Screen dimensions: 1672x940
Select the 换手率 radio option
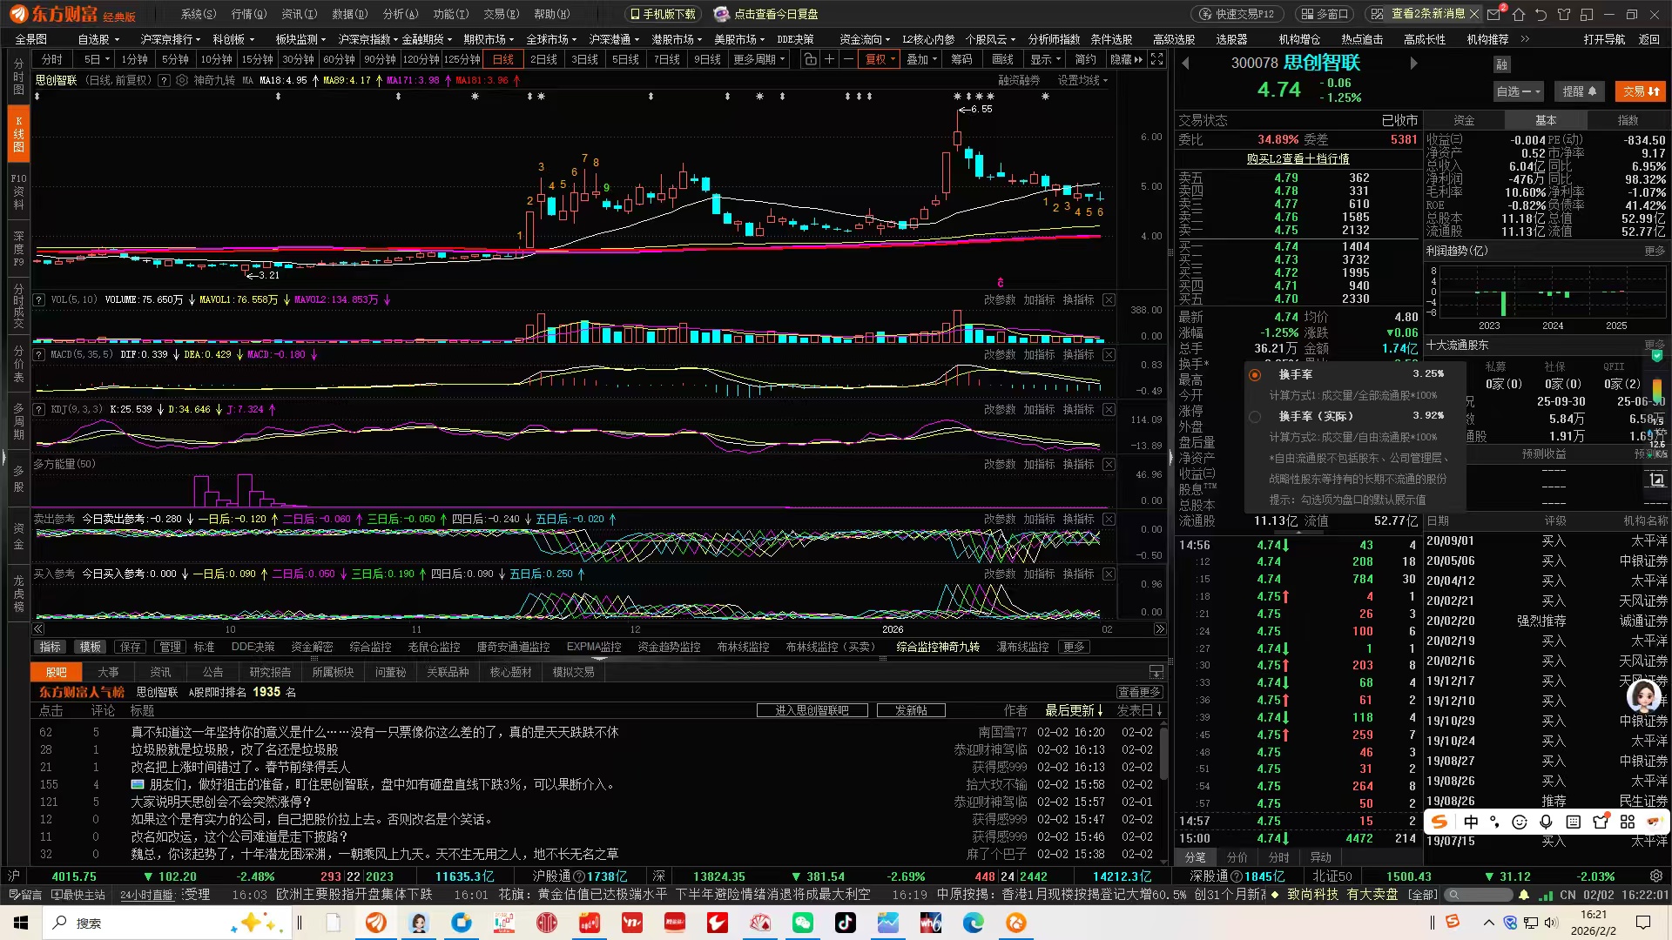click(1255, 374)
